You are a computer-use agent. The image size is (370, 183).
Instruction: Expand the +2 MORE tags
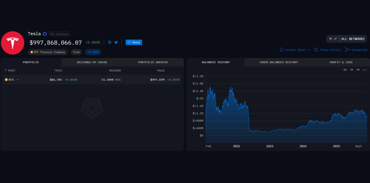93,52
